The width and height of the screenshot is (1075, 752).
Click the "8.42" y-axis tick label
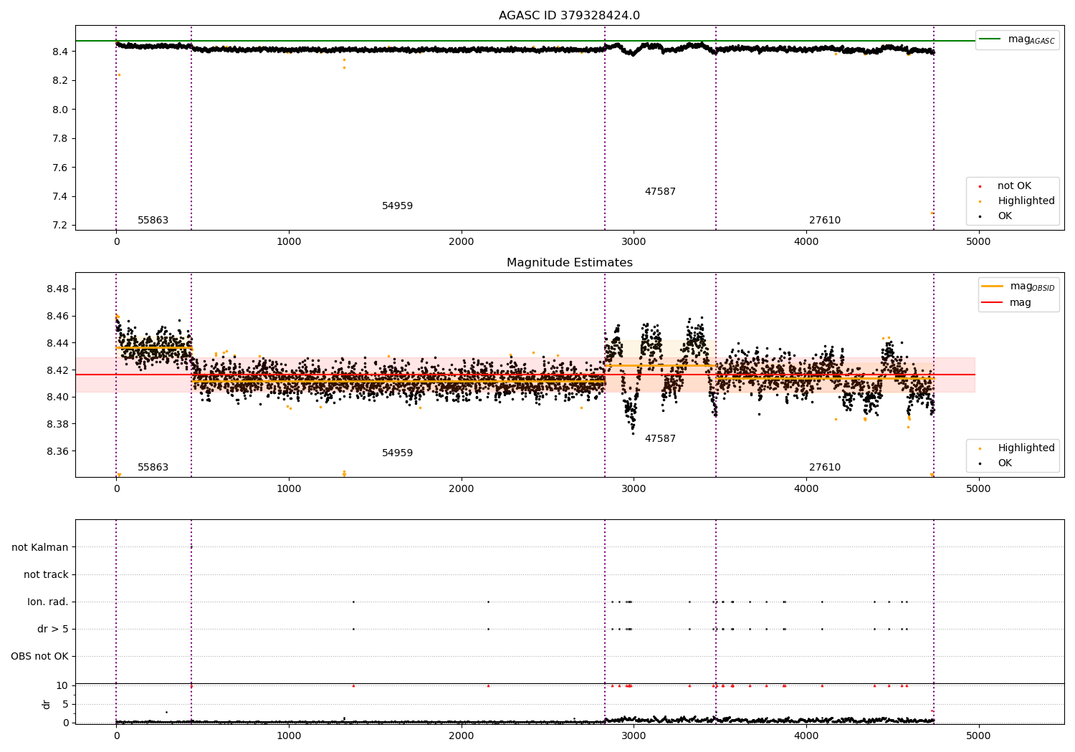coord(57,370)
